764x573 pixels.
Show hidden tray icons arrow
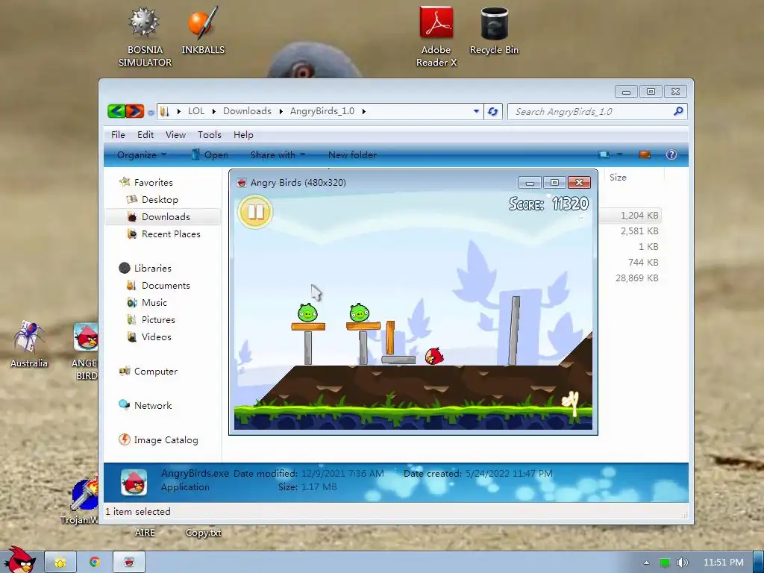pos(646,563)
